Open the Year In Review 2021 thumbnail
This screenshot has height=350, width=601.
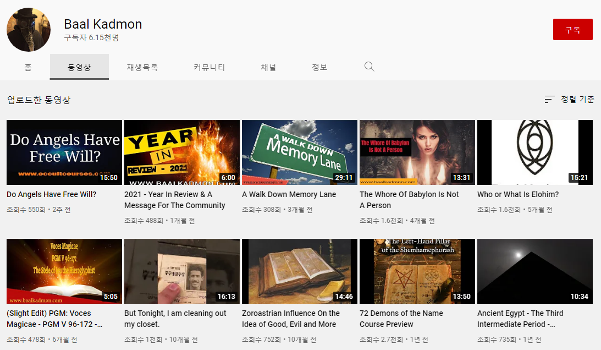(x=182, y=152)
